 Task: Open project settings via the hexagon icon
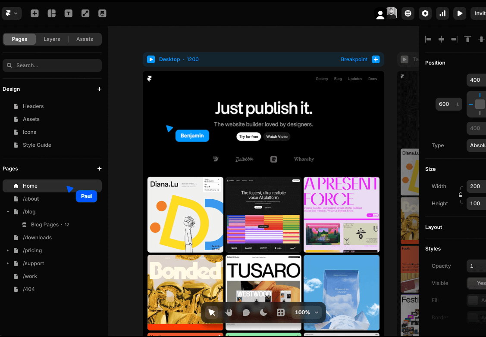point(425,13)
